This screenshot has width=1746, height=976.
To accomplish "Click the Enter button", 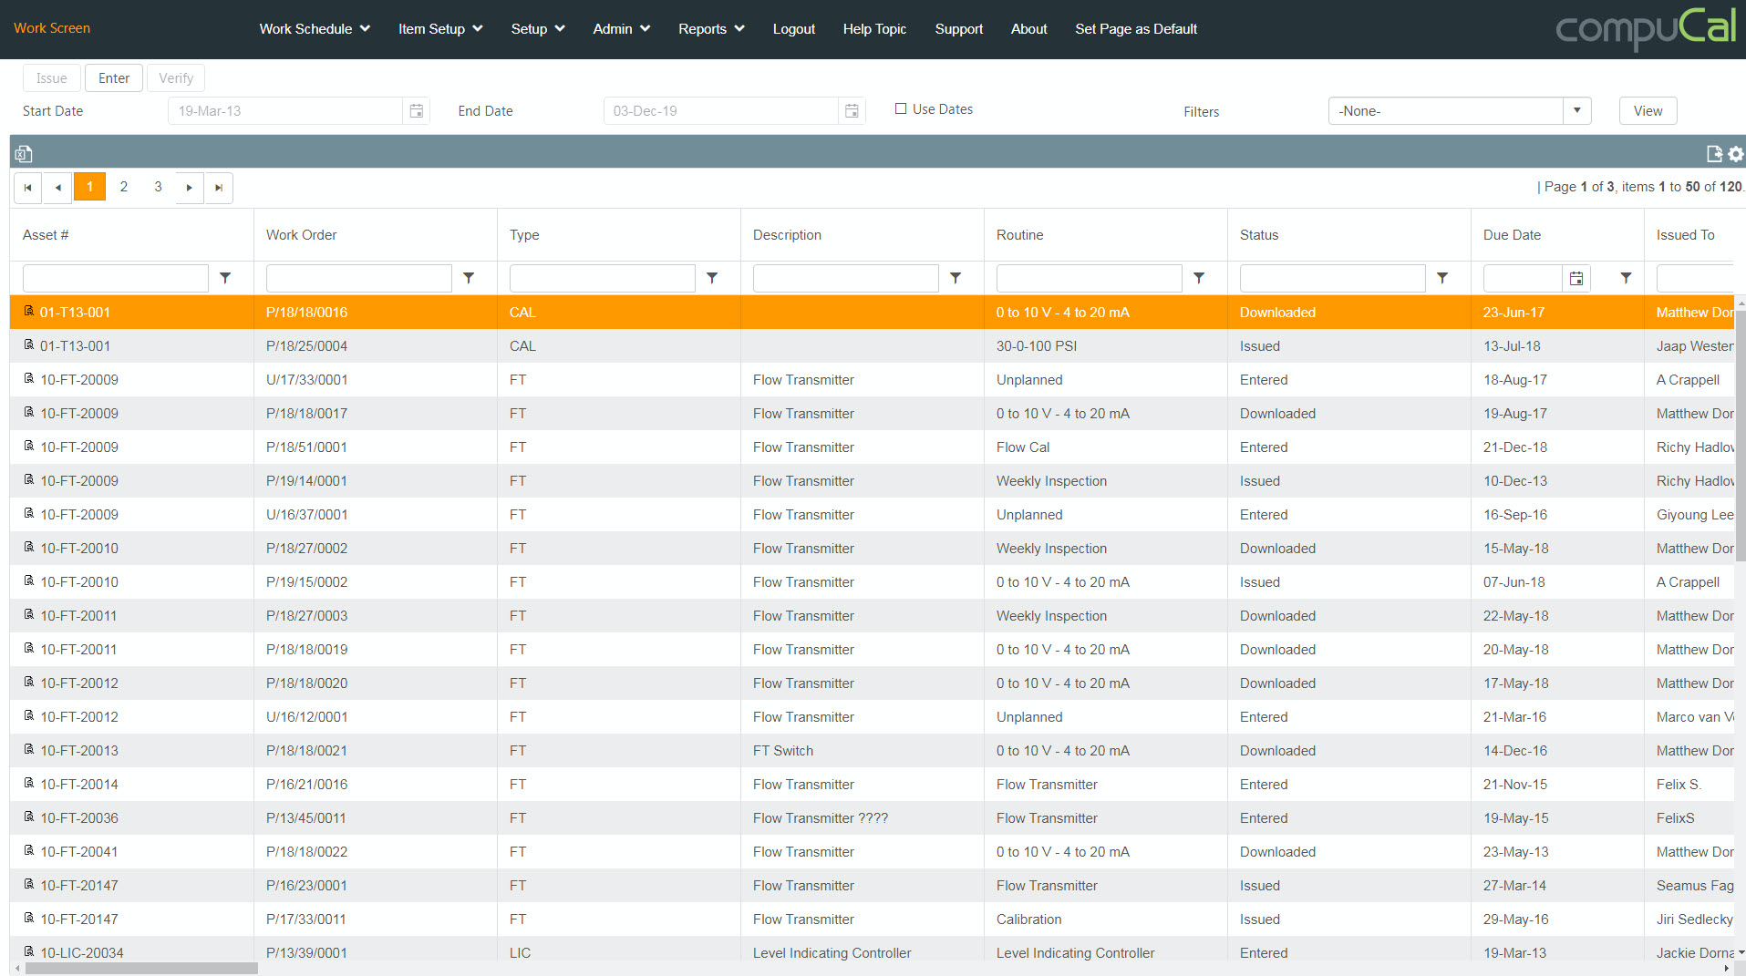I will [114, 78].
